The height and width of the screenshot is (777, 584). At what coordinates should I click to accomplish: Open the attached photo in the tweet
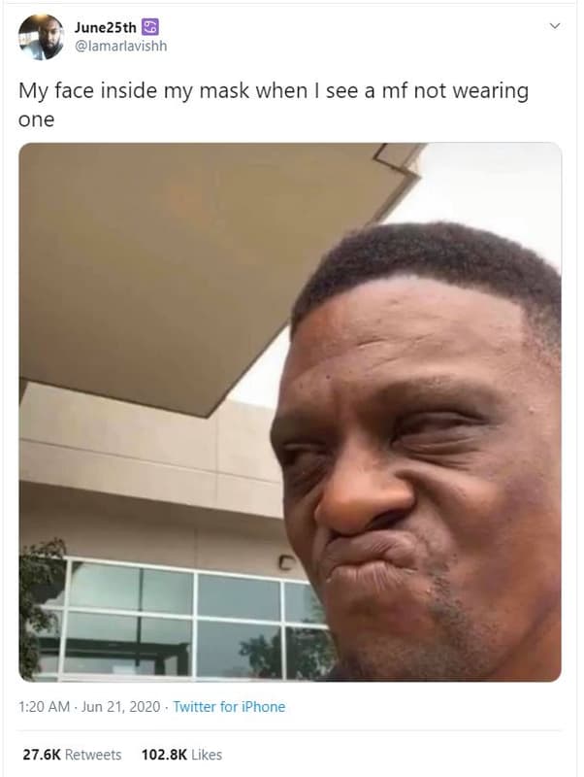290,412
